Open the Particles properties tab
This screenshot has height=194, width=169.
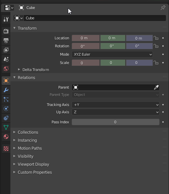(x=6, y=99)
